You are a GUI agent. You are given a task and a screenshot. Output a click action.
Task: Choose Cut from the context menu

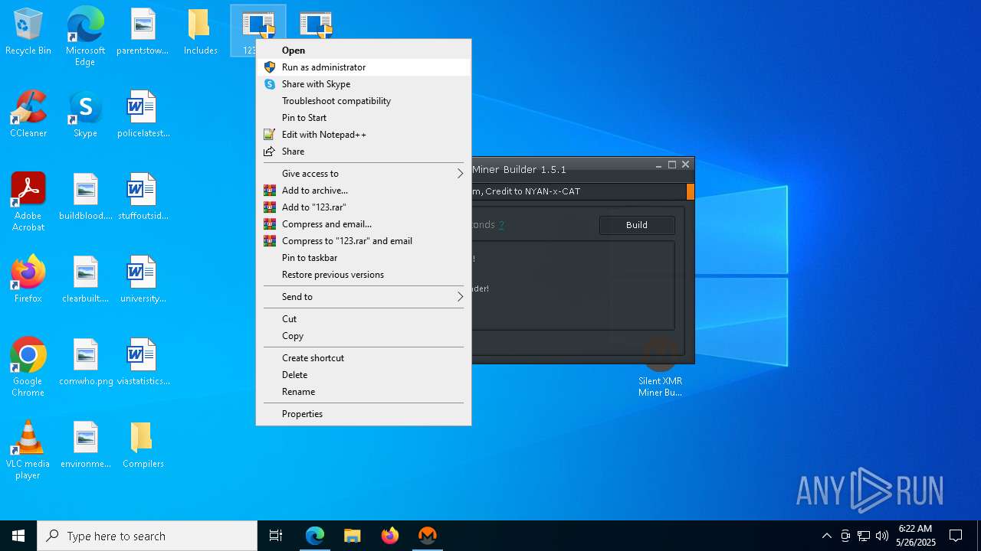[x=363, y=319]
